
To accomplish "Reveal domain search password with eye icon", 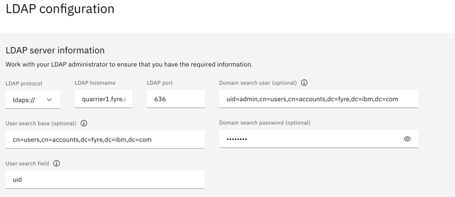I will (x=407, y=139).
